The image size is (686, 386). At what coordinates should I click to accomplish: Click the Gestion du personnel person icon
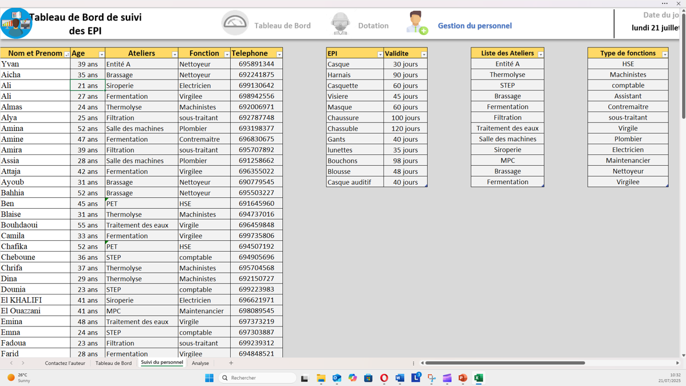416,23
